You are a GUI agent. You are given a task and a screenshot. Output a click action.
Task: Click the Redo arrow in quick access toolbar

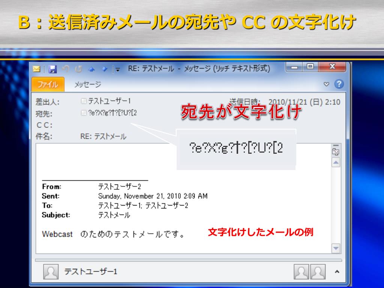(x=78, y=69)
